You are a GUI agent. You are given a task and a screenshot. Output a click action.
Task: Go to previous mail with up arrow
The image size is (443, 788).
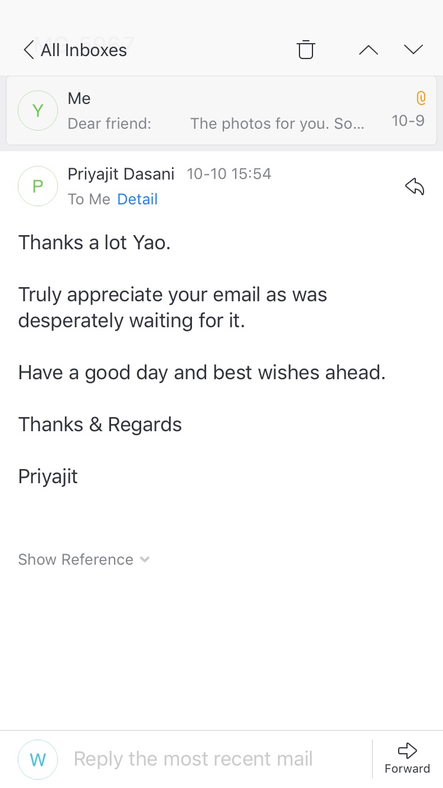tap(368, 50)
